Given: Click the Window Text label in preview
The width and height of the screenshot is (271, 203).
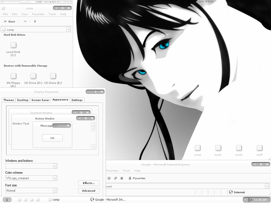Looking at the screenshot, I should [21, 124].
